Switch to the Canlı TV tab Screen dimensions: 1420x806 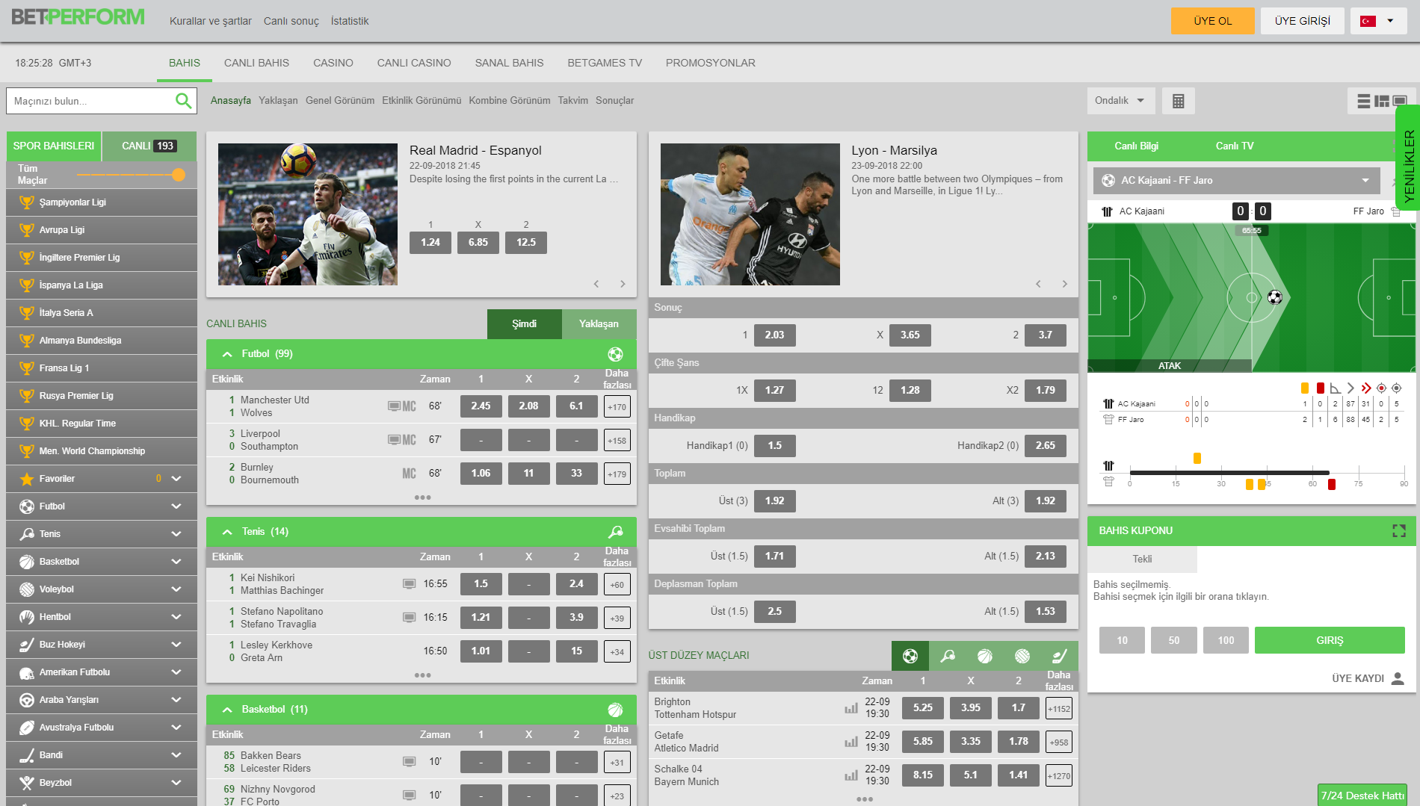[1234, 146]
